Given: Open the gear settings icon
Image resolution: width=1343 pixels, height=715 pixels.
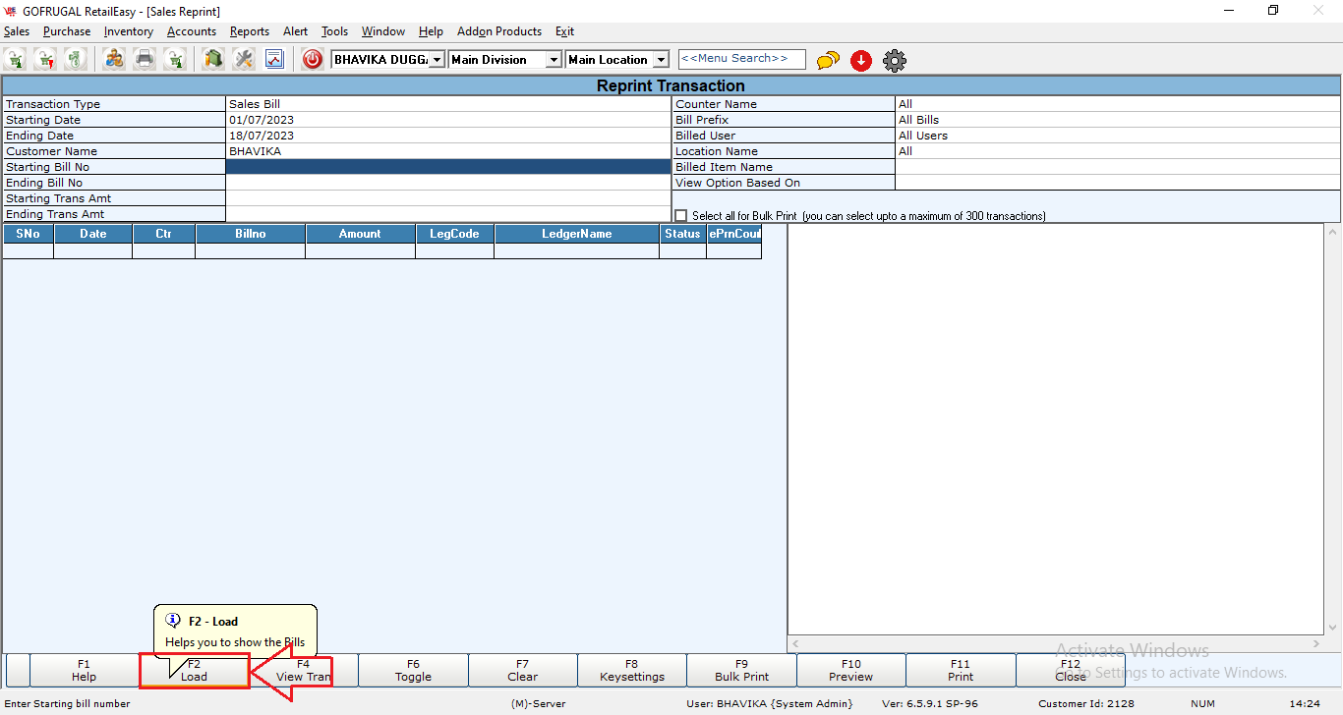Looking at the screenshot, I should coord(894,61).
